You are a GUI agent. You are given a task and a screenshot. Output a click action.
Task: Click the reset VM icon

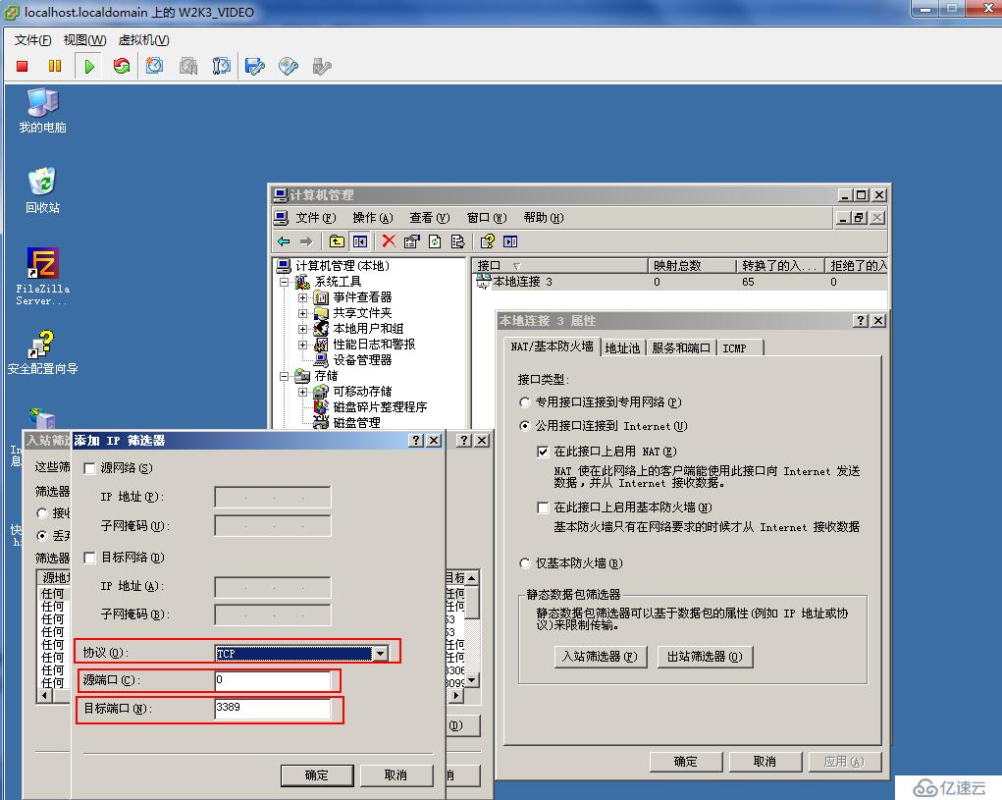point(122,66)
